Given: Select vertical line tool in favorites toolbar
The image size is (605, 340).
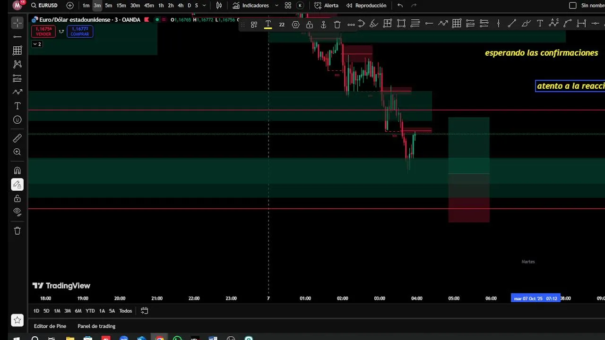Looking at the screenshot, I should 498,23.
